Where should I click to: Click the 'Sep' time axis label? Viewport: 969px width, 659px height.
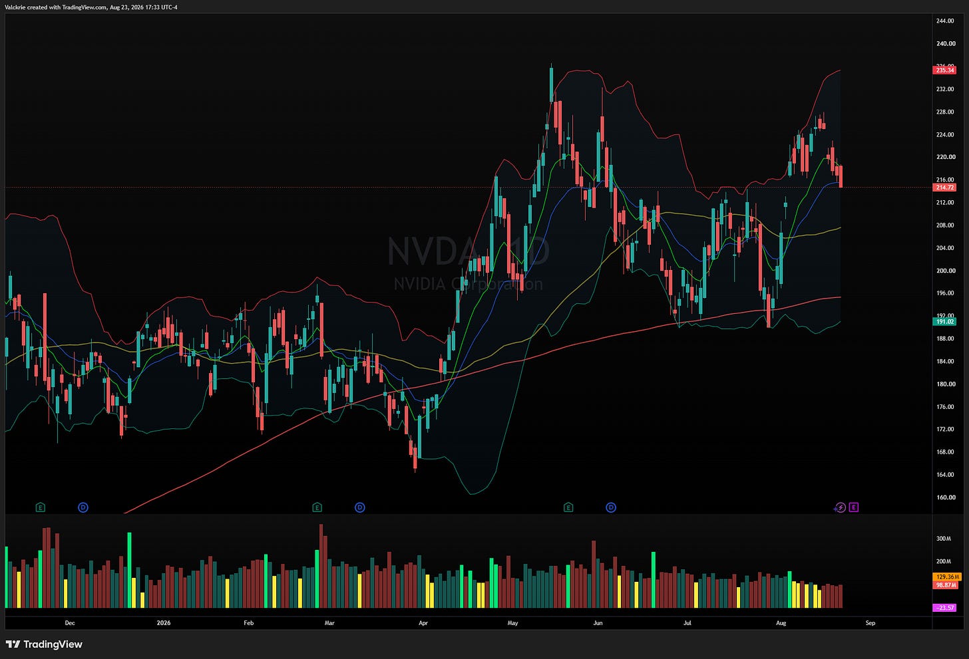click(x=870, y=623)
